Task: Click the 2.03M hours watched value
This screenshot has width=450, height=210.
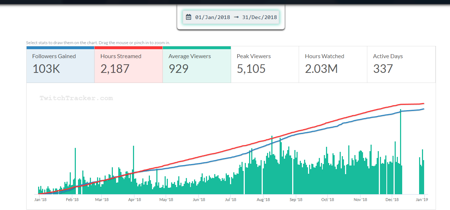Action: point(321,69)
